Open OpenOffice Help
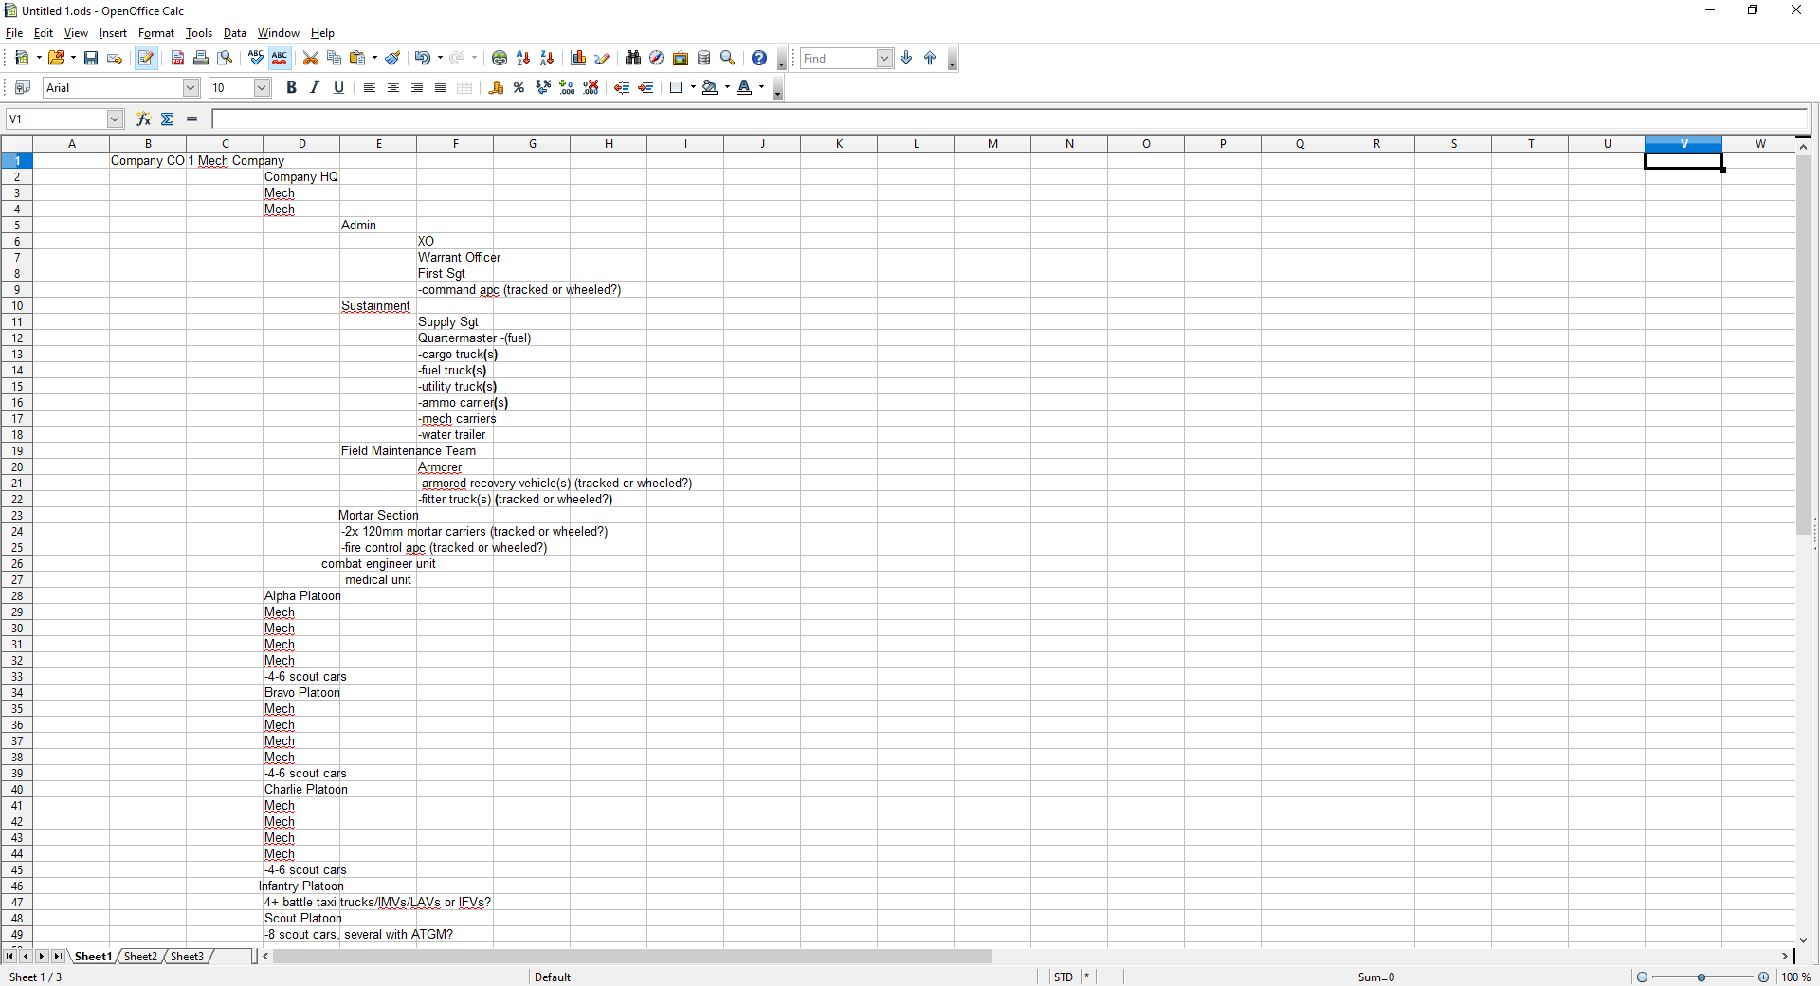The height and width of the screenshot is (986, 1820). pyautogui.click(x=759, y=58)
